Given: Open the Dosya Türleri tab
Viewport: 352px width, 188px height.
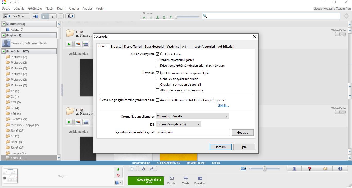Looking at the screenshot, I should coord(133,47).
